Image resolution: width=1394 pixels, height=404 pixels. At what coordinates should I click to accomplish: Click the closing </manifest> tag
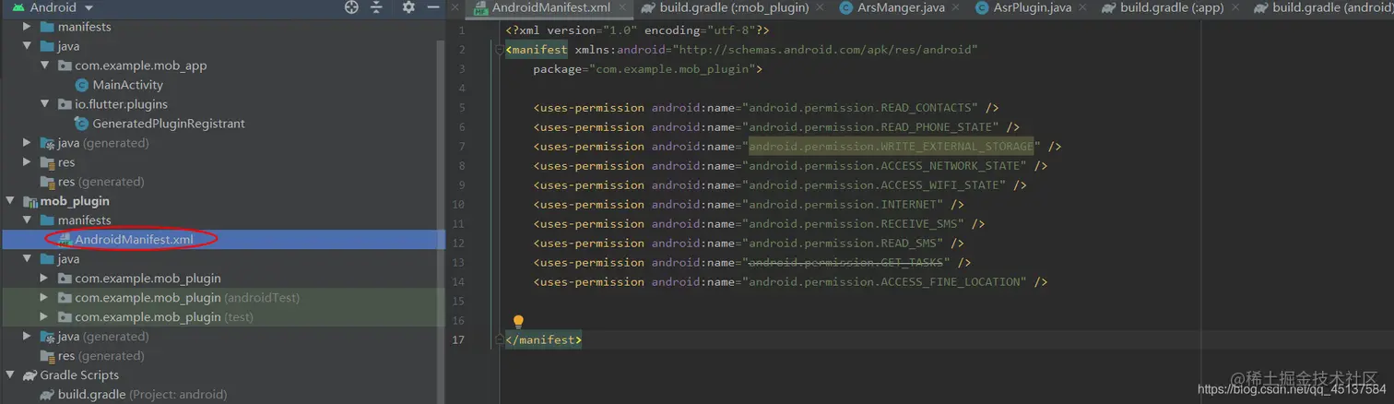(x=544, y=340)
